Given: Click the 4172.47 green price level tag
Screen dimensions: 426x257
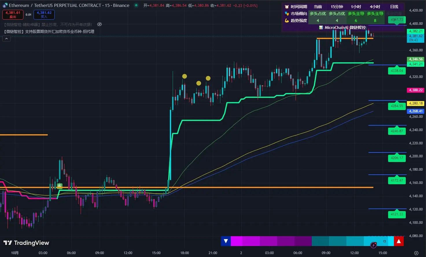Looking at the screenshot, I should click(397, 180).
